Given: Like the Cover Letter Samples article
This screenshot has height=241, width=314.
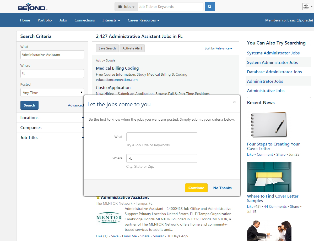Looking at the screenshot, I should 250,206.
